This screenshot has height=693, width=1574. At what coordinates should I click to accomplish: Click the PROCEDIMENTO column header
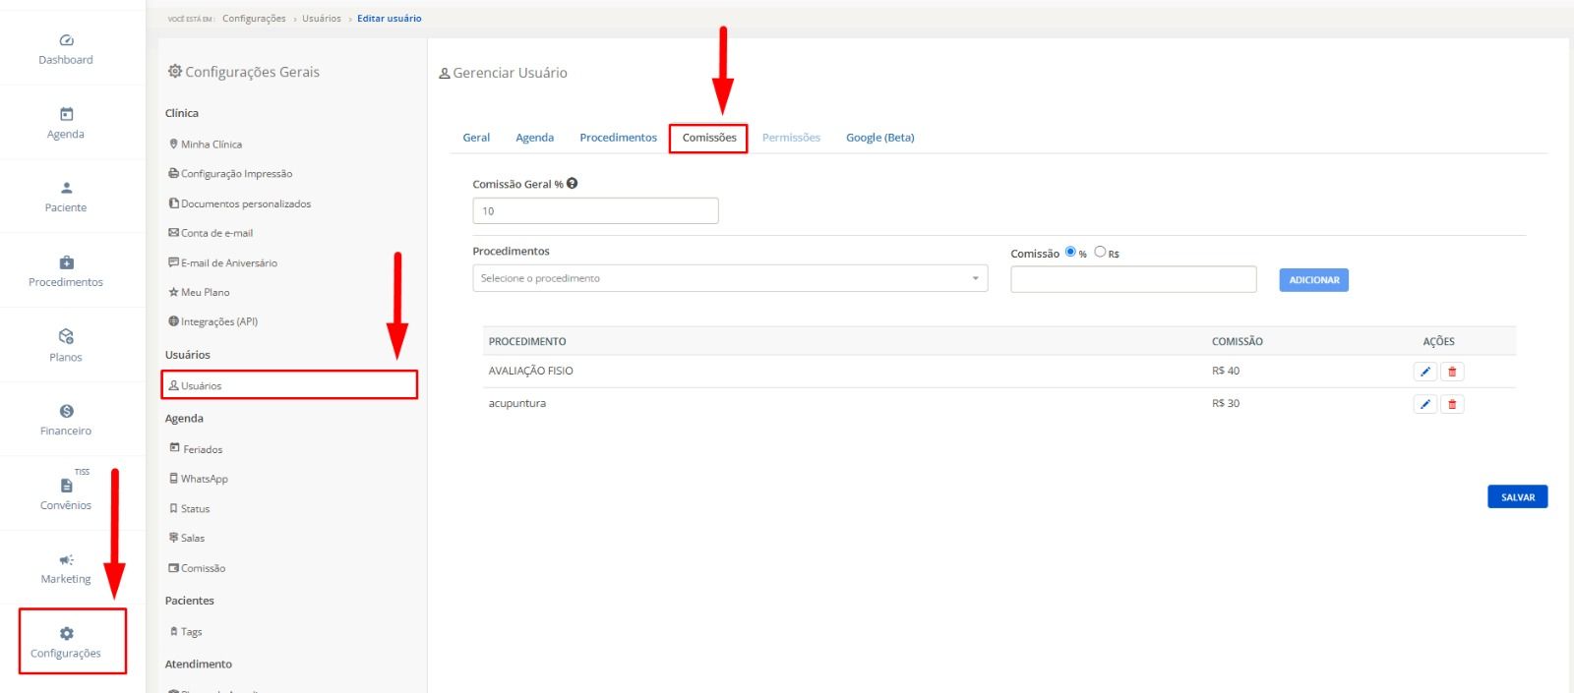pyautogui.click(x=527, y=341)
